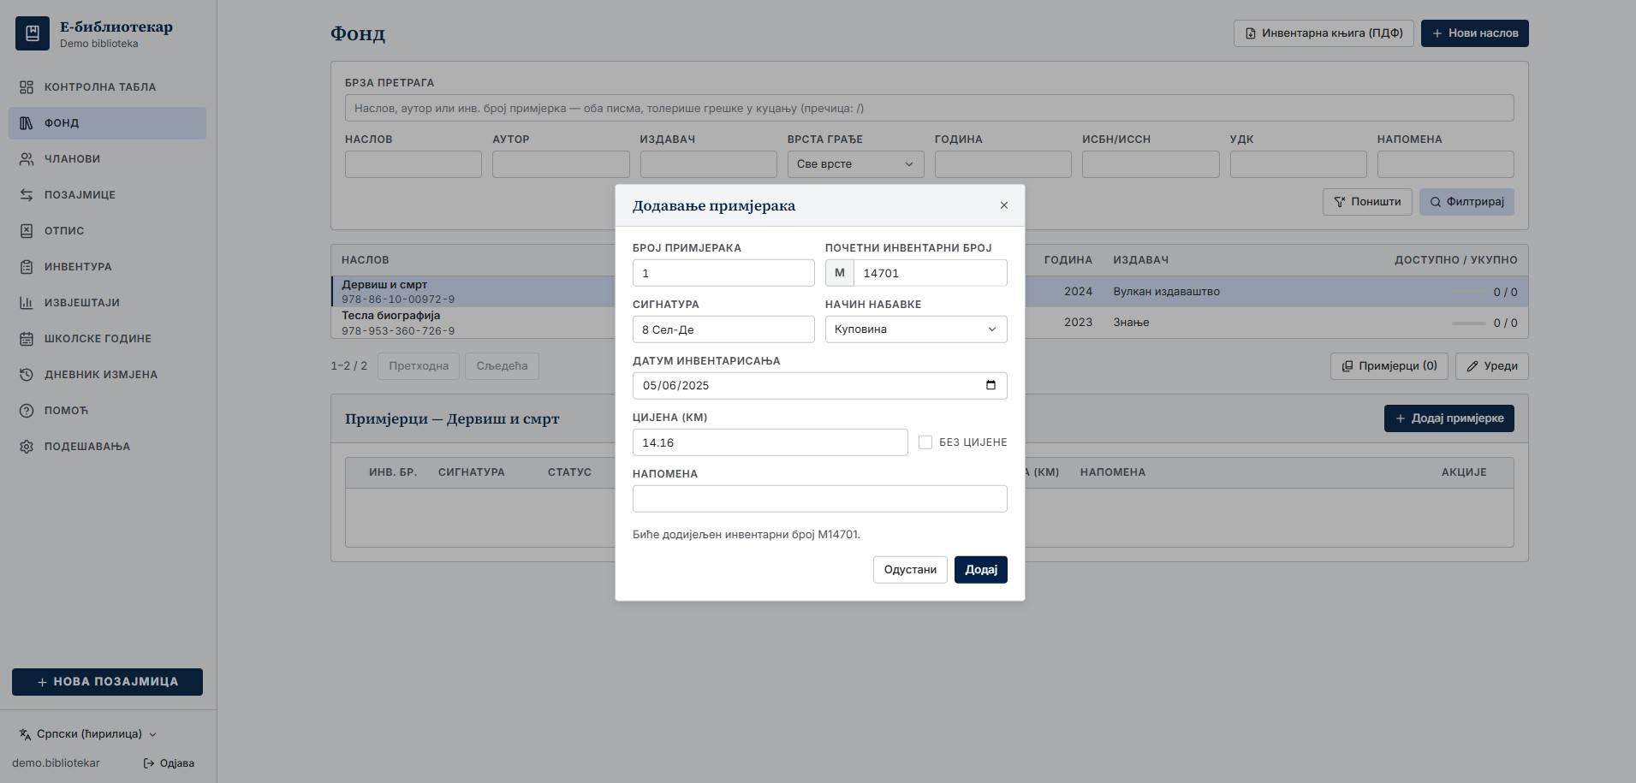
Task: Click the Филтрирај button
Action: pos(1466,202)
